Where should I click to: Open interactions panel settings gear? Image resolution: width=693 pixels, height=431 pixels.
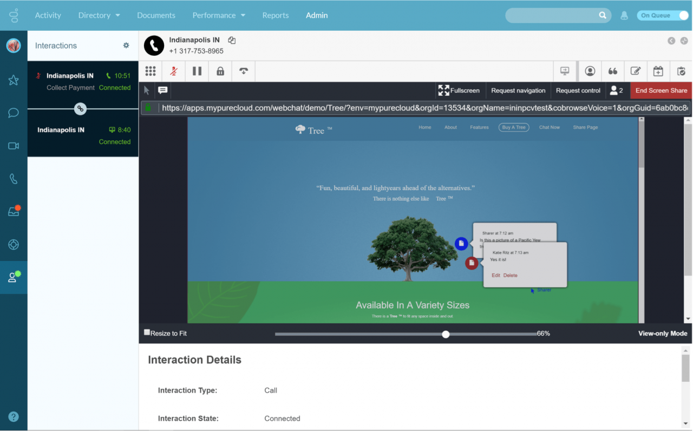(x=126, y=45)
